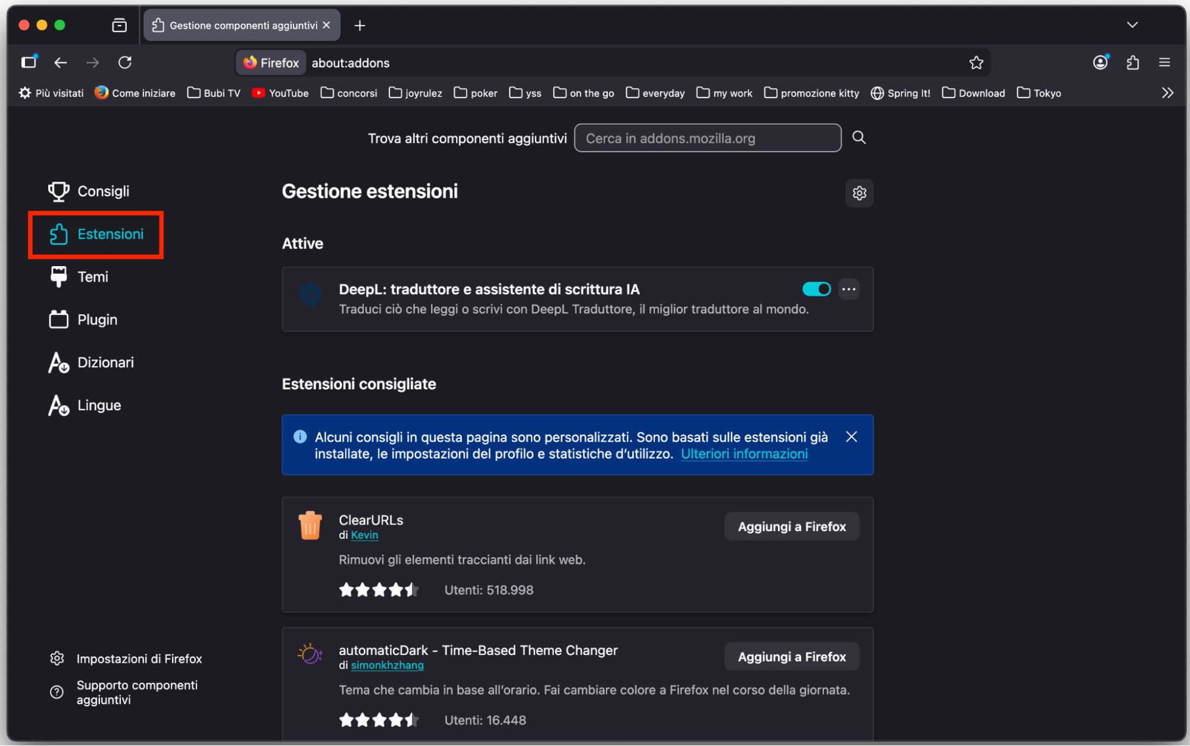1190x746 pixels.
Task: Switch to the Gestione componenti aggiuntivi tab
Action: [238, 25]
